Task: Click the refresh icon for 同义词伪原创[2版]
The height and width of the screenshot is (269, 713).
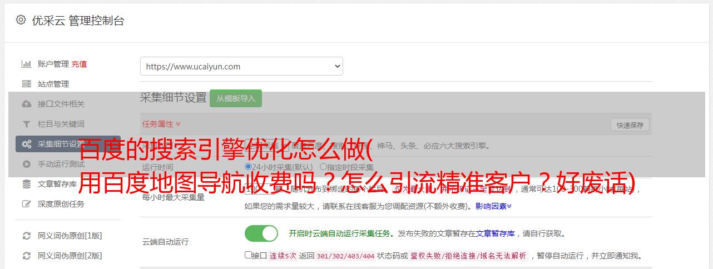Action: [x=26, y=256]
